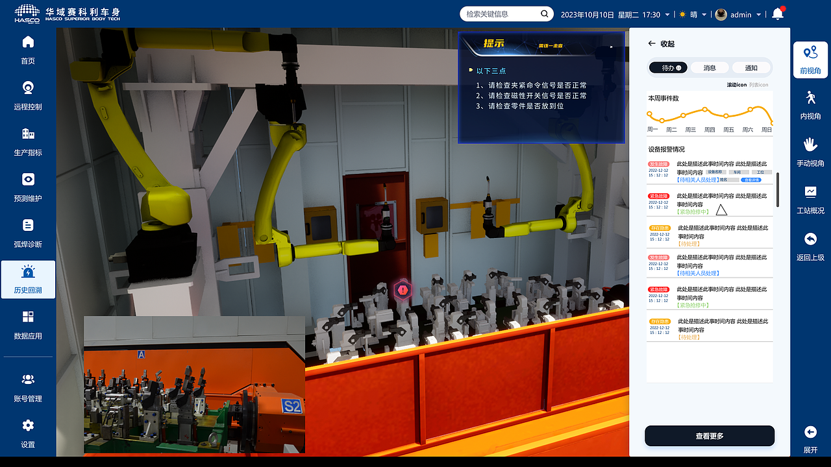Image resolution: width=831 pixels, height=467 pixels.
Task: Open 数据应用 data apps in the sidebar
Action: click(28, 325)
